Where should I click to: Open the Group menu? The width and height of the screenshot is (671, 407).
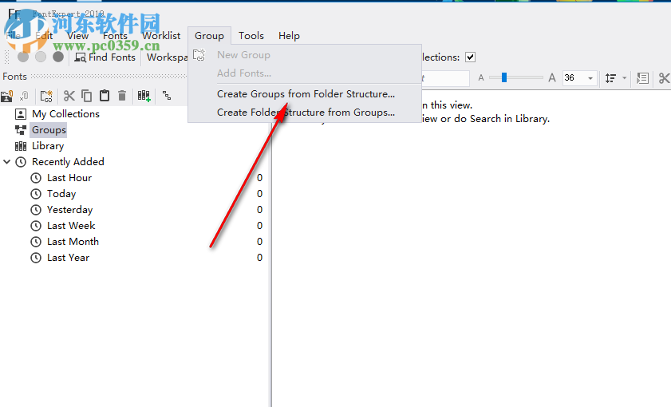pyautogui.click(x=209, y=36)
